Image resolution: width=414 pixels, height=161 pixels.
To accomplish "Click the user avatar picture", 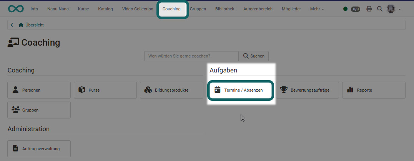I will 391,9.
